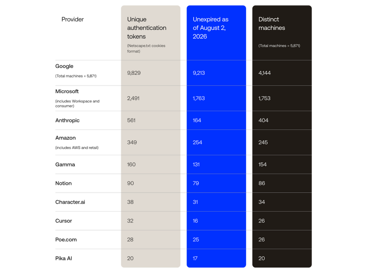The width and height of the screenshot is (367, 275).
Task: Select the Distinct machines column header
Action: coord(271,24)
